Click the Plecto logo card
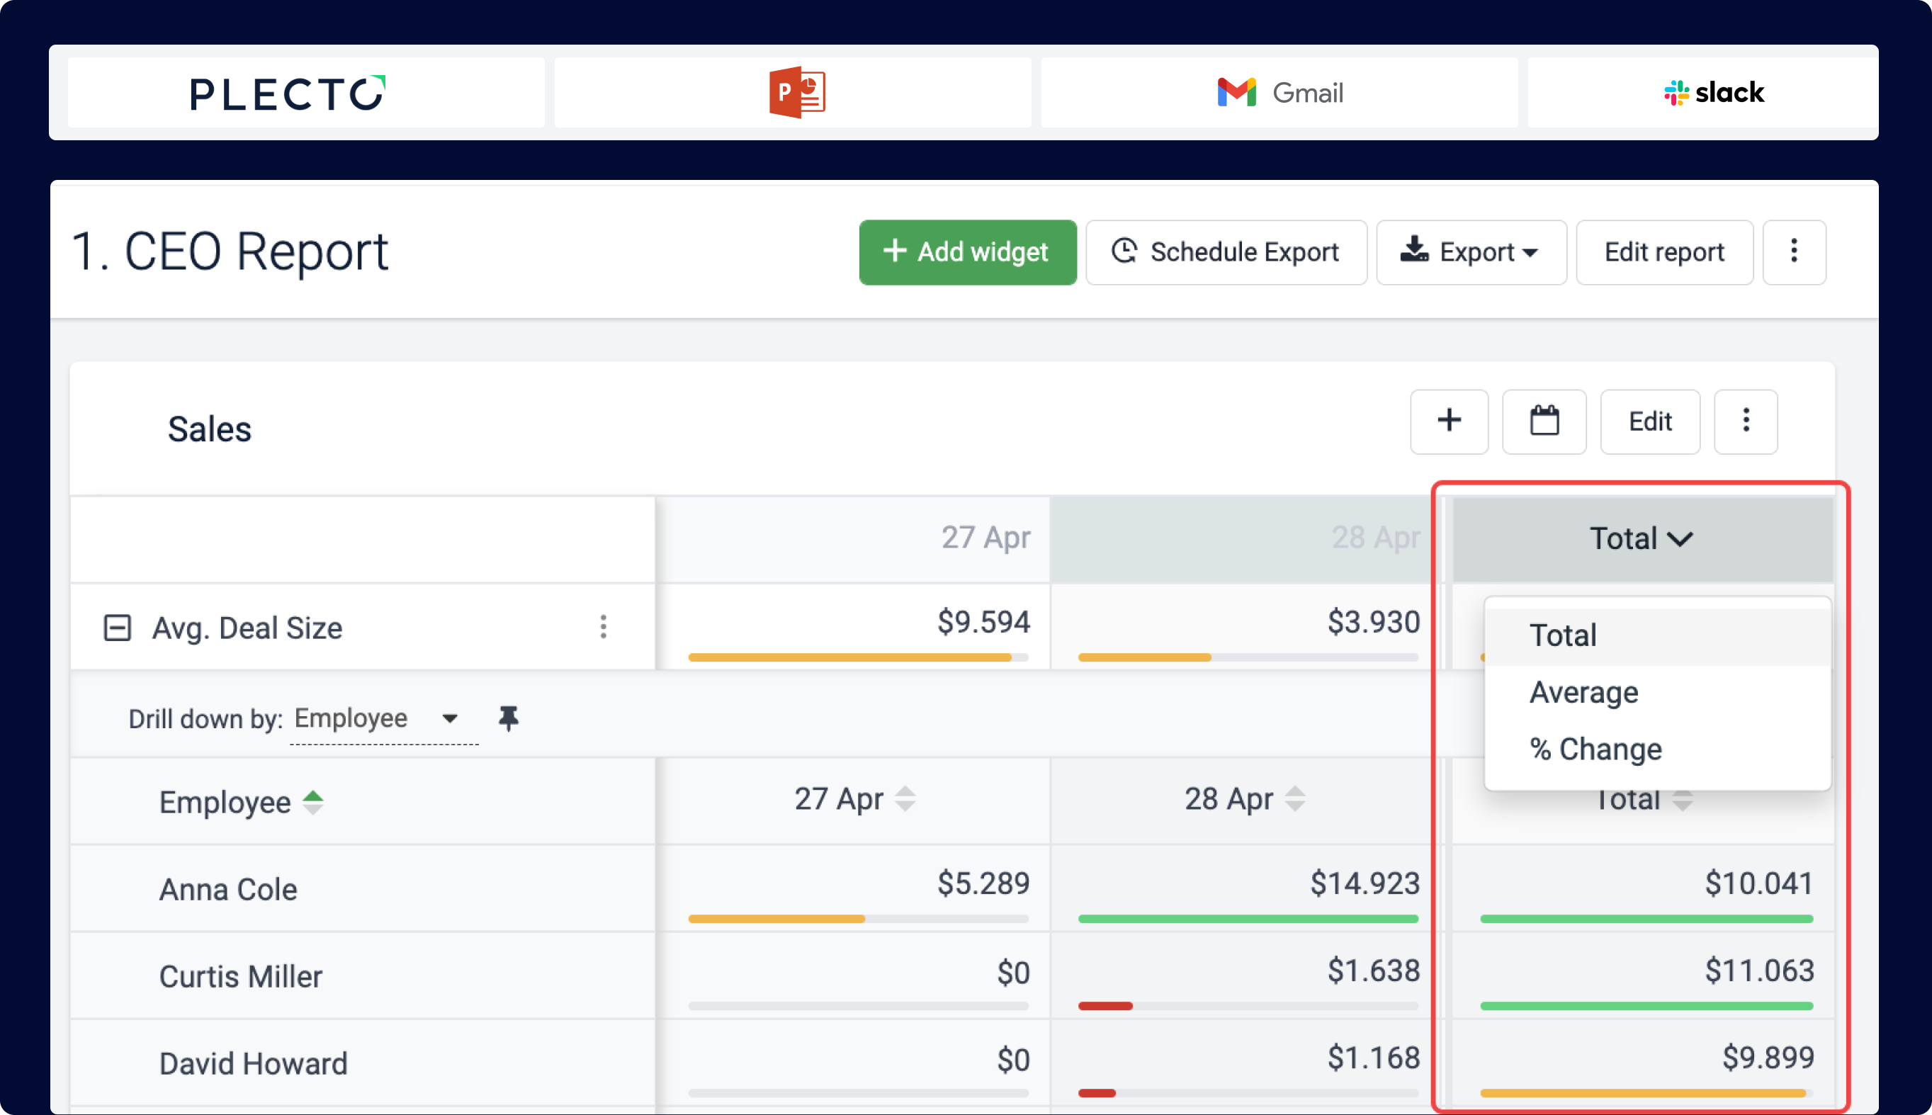This screenshot has width=1932, height=1115. pos(305,93)
